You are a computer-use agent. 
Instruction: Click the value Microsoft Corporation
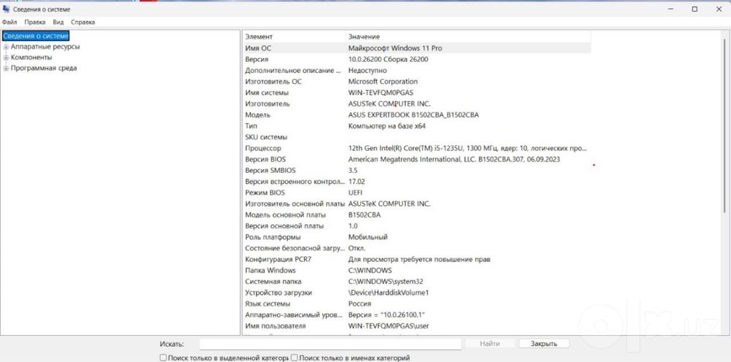[x=383, y=82]
